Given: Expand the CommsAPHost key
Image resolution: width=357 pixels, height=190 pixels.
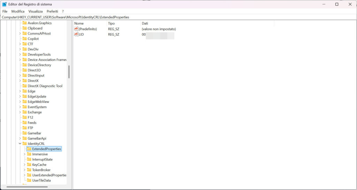Looking at the screenshot, I should 20,33.
